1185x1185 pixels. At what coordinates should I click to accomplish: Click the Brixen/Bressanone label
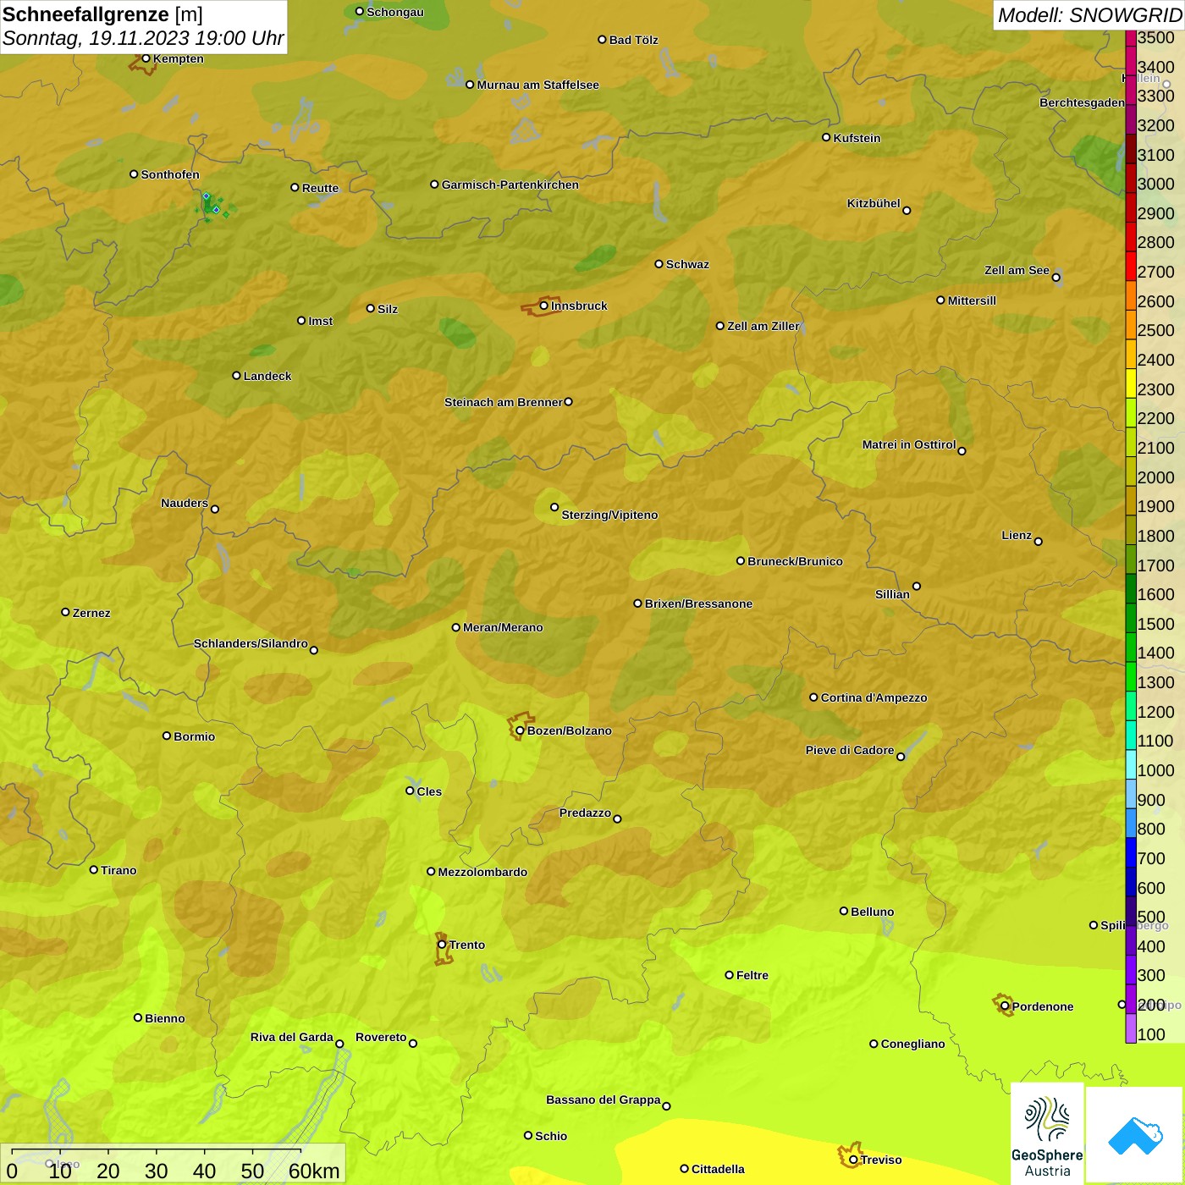tap(698, 604)
